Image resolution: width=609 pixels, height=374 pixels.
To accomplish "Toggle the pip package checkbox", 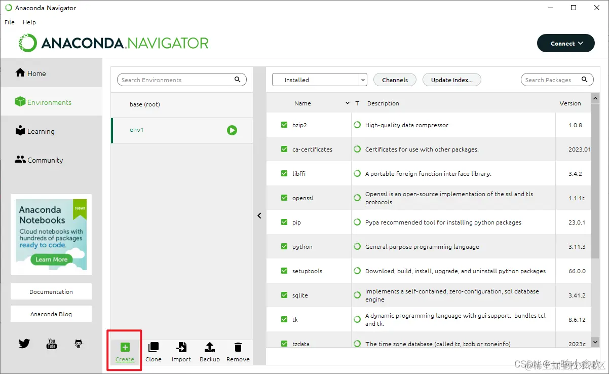I will coord(284,222).
